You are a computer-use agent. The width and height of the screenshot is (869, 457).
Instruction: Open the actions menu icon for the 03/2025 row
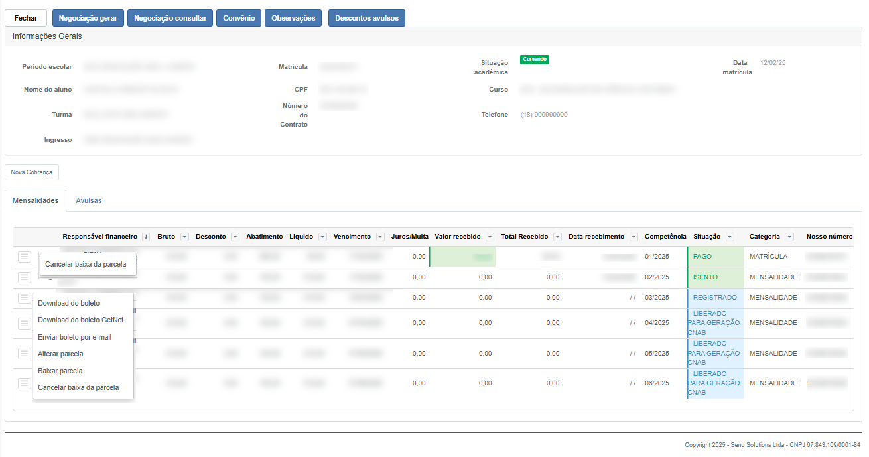[25, 298]
